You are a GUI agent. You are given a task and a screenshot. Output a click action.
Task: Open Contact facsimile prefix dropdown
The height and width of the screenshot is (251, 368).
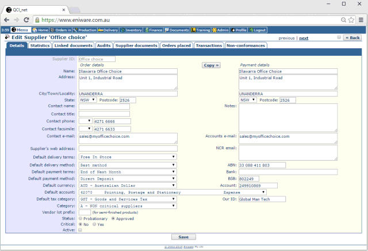tap(86, 129)
